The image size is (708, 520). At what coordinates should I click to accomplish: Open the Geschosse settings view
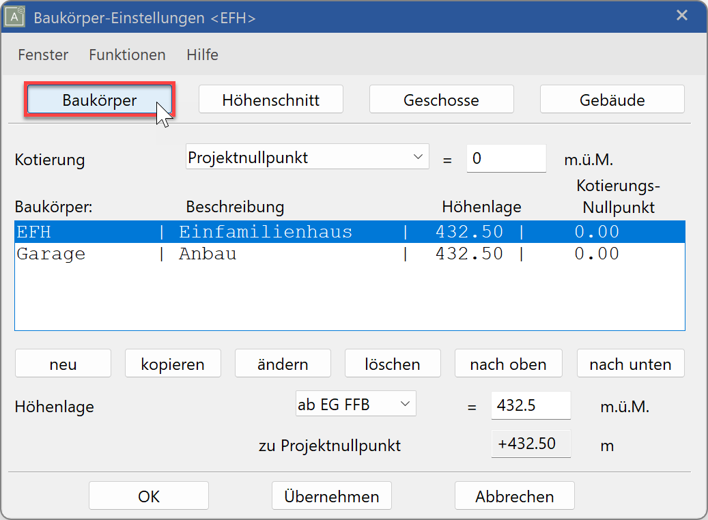click(441, 98)
